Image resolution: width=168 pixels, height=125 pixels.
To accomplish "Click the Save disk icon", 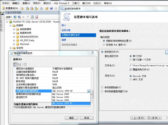I will [51, 8].
